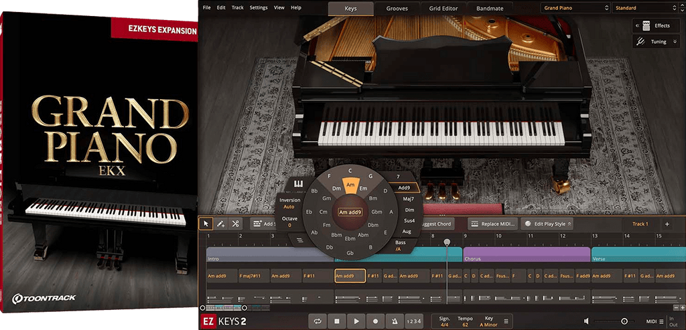Select the Dim chord type
The width and height of the screenshot is (686, 330).
[409, 210]
